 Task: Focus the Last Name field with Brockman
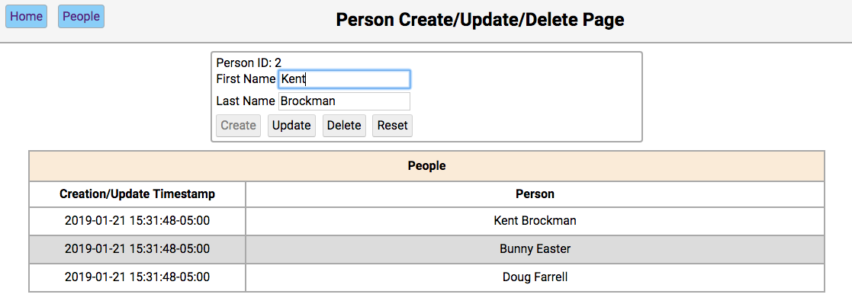coord(344,101)
